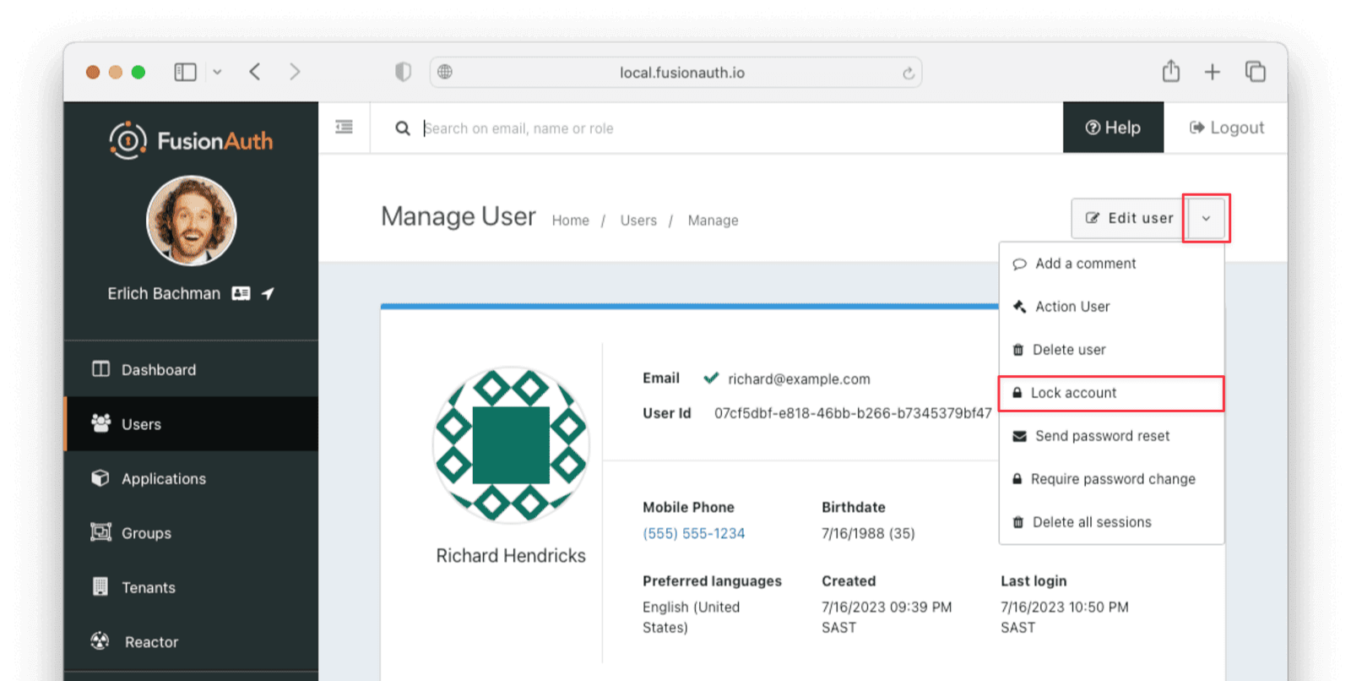Screen dimensions: 1351x681
Task: Open the privacy shield icon in the toolbar
Action: (x=404, y=72)
